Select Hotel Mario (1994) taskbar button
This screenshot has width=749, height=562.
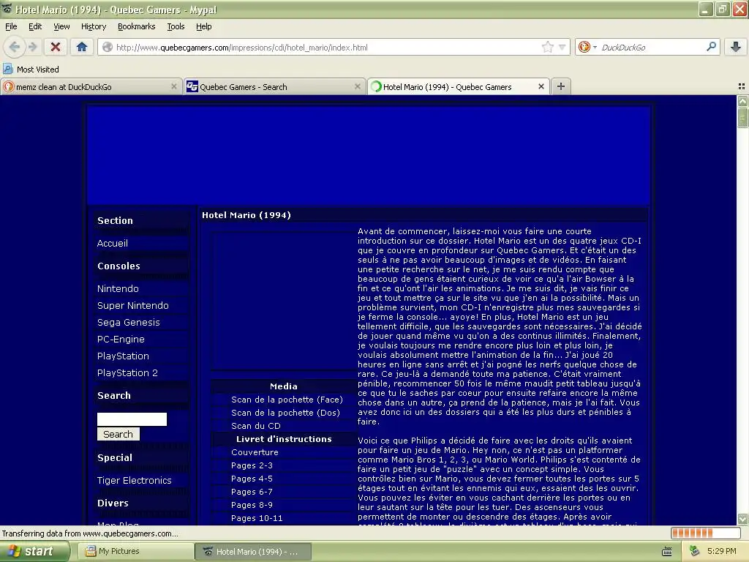point(253,552)
